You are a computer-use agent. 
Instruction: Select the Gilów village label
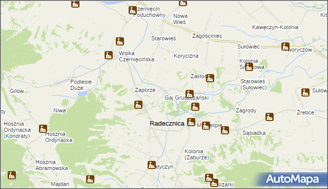pos(17,91)
